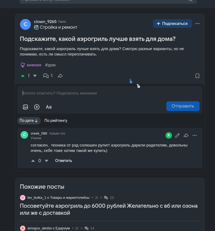
Task: Share the post using arrow icon
Action: 60,76
